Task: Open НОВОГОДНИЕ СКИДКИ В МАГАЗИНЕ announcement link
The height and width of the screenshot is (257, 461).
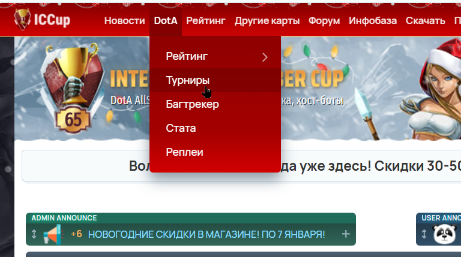Action: [206, 234]
